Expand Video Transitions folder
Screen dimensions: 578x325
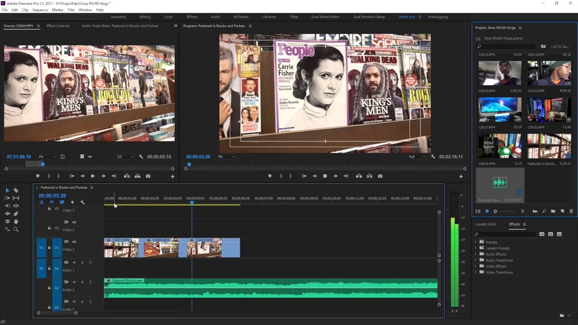click(475, 272)
